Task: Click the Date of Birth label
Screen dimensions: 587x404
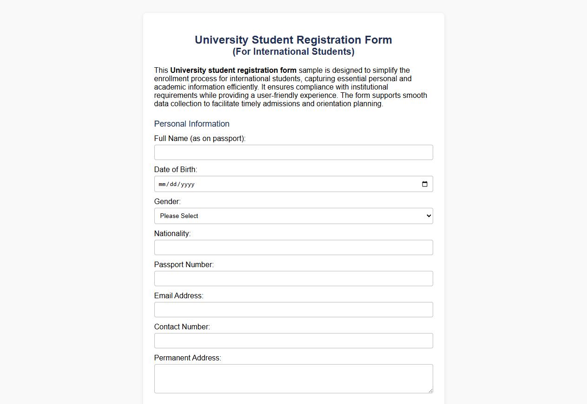Action: click(x=175, y=169)
